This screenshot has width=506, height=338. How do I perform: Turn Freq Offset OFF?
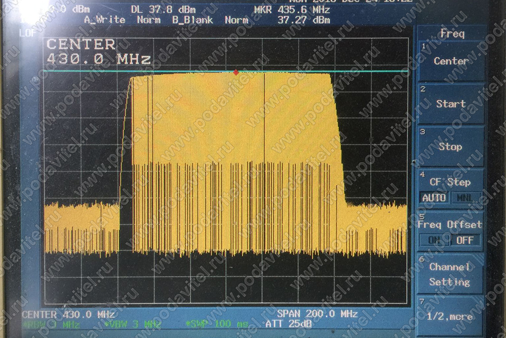click(465, 240)
